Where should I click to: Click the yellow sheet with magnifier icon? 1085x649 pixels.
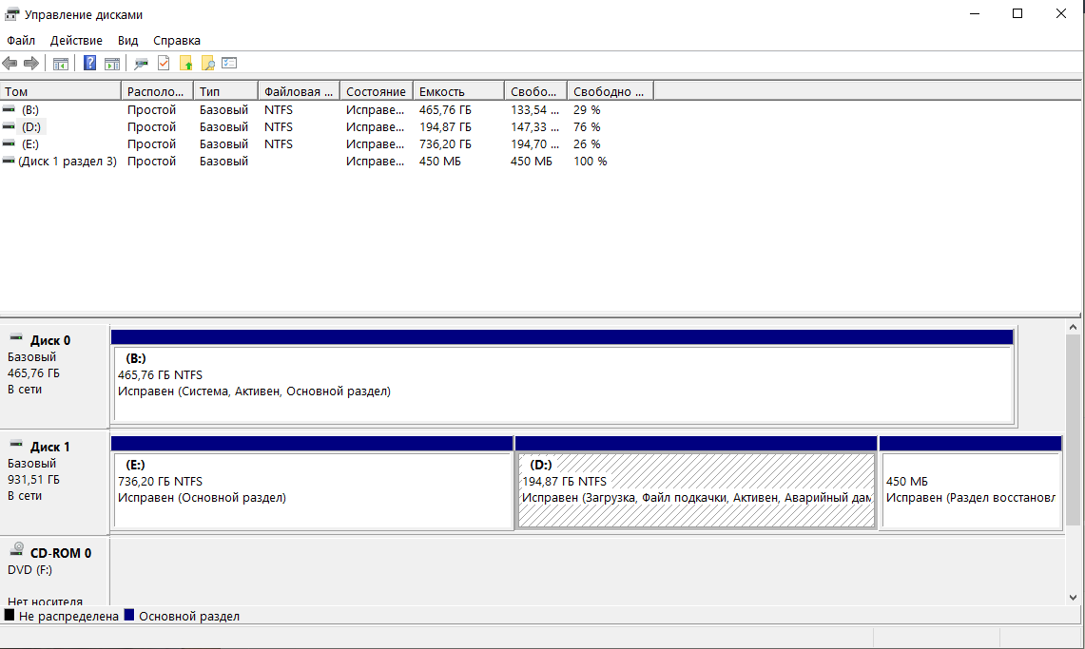pyautogui.click(x=207, y=64)
